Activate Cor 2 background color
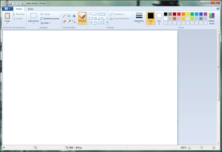 [159, 18]
